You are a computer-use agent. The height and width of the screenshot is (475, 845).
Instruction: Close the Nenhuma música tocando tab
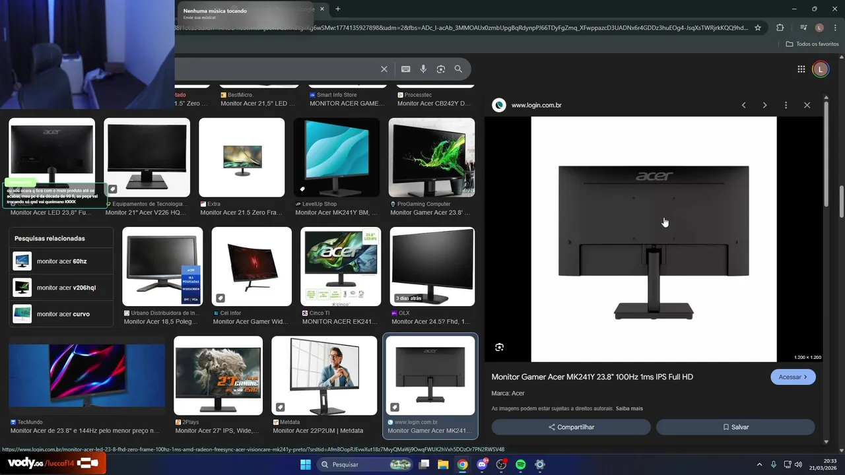322,9
